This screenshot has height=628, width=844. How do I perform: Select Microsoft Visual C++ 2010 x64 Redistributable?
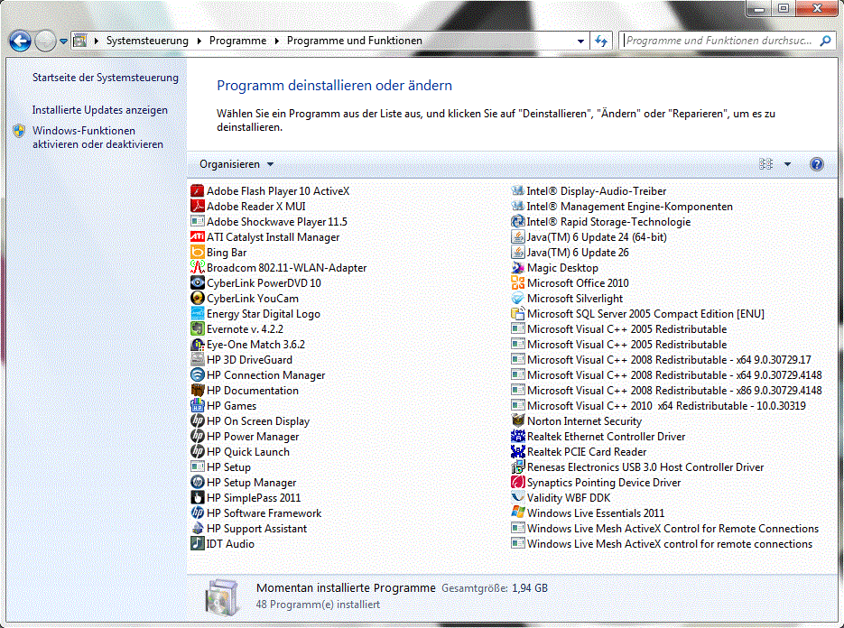659,406
